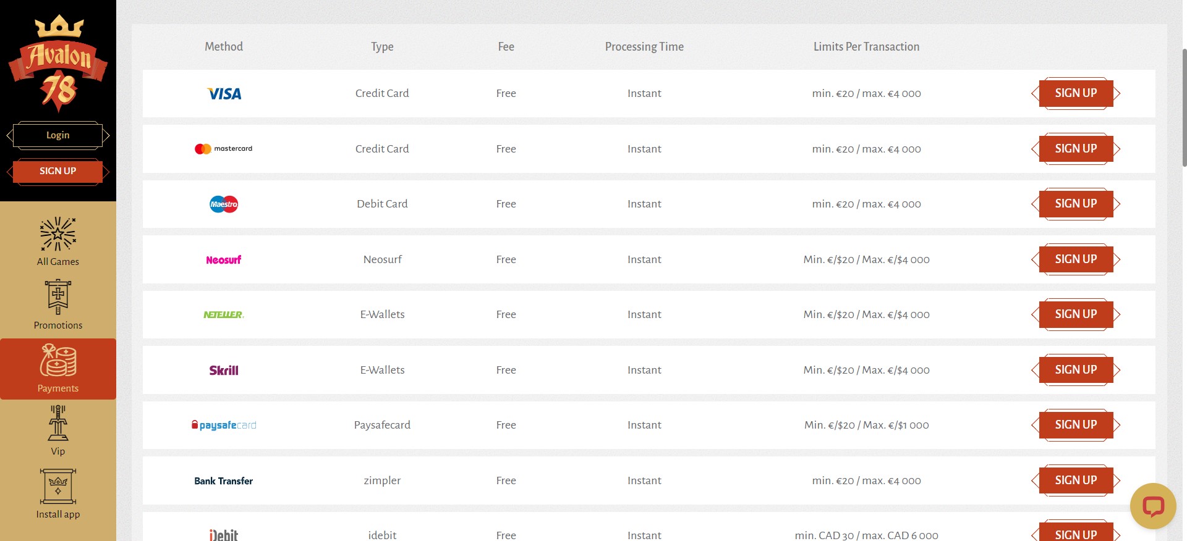Sign up from the mastercard row
The height and width of the screenshot is (541, 1187).
(1076, 149)
